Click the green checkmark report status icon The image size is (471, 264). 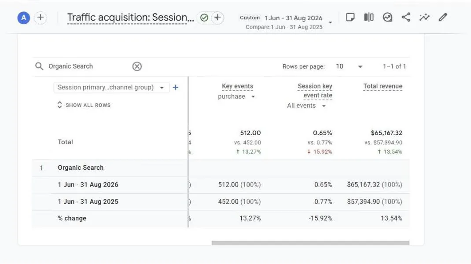204,18
